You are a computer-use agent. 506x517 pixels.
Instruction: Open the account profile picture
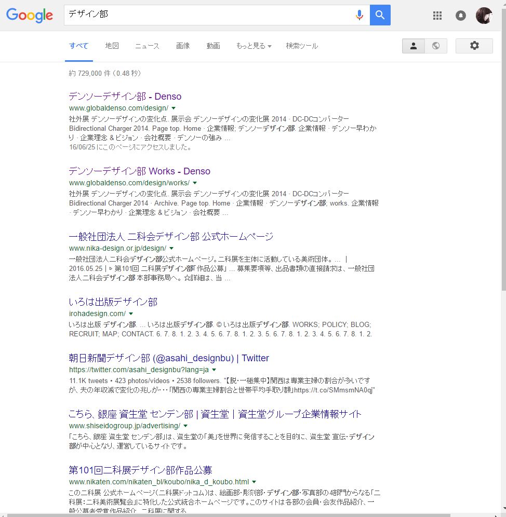tap(484, 15)
